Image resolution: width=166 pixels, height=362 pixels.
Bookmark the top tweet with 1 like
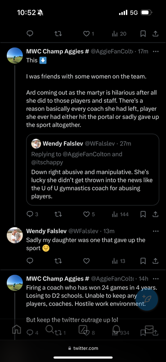point(143,34)
